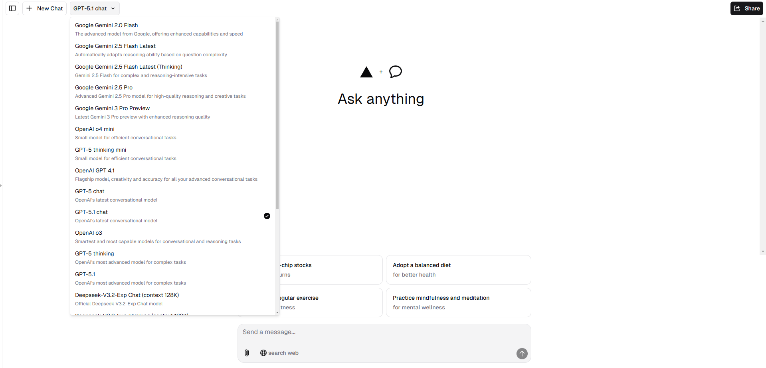Collapse the GPT-5.1 chat model dropdown
766x368 pixels.
coord(95,8)
